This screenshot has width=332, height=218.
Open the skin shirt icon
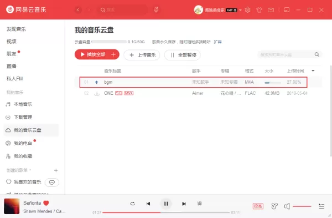click(259, 10)
